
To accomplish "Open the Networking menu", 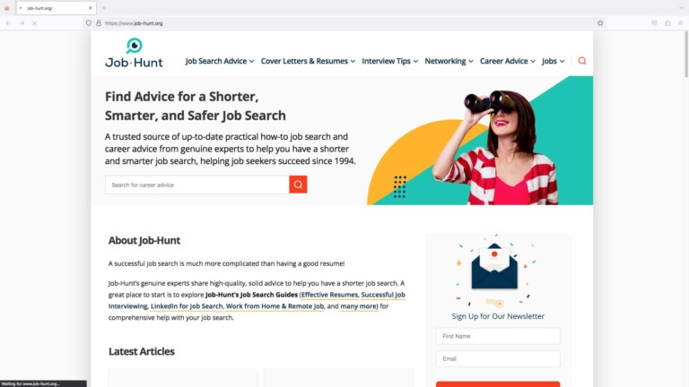I will click(449, 61).
